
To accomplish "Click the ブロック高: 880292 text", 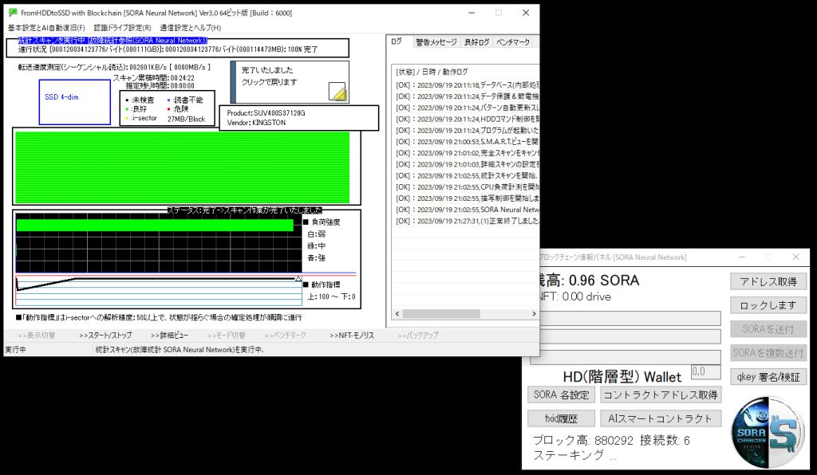I will [x=582, y=441].
